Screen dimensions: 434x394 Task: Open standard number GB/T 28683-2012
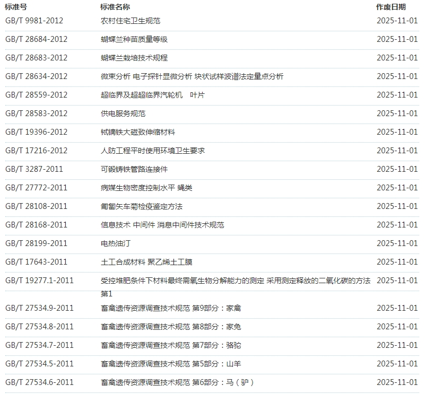tap(36, 58)
